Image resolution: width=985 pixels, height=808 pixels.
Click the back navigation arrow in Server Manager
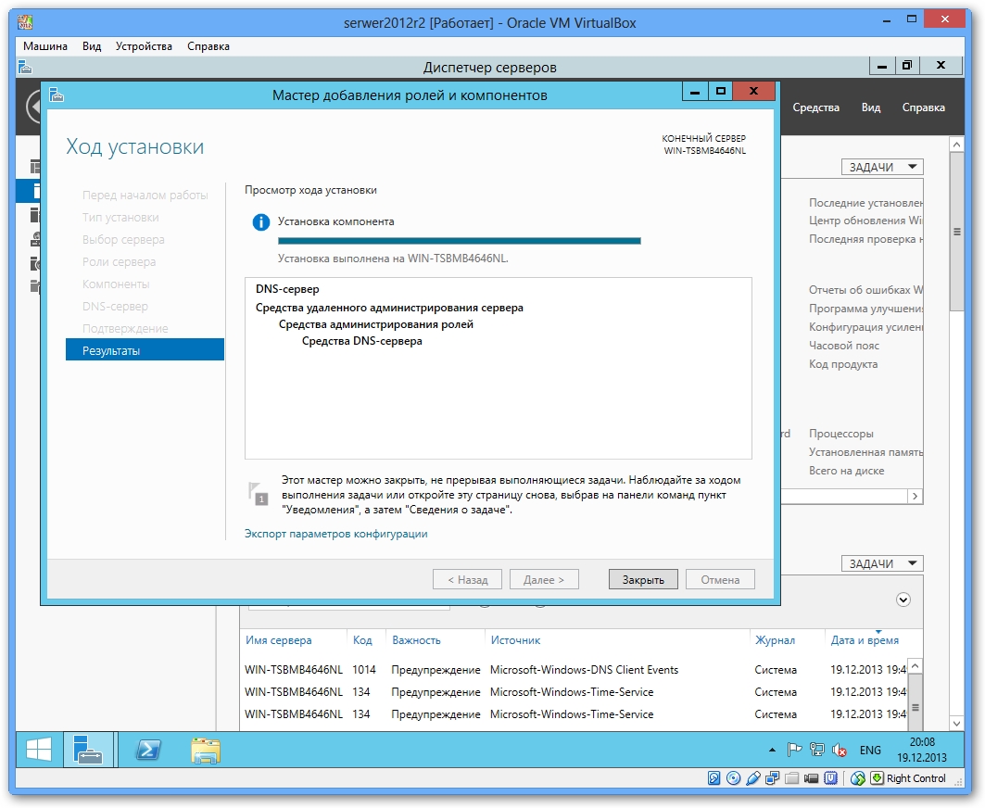click(34, 107)
